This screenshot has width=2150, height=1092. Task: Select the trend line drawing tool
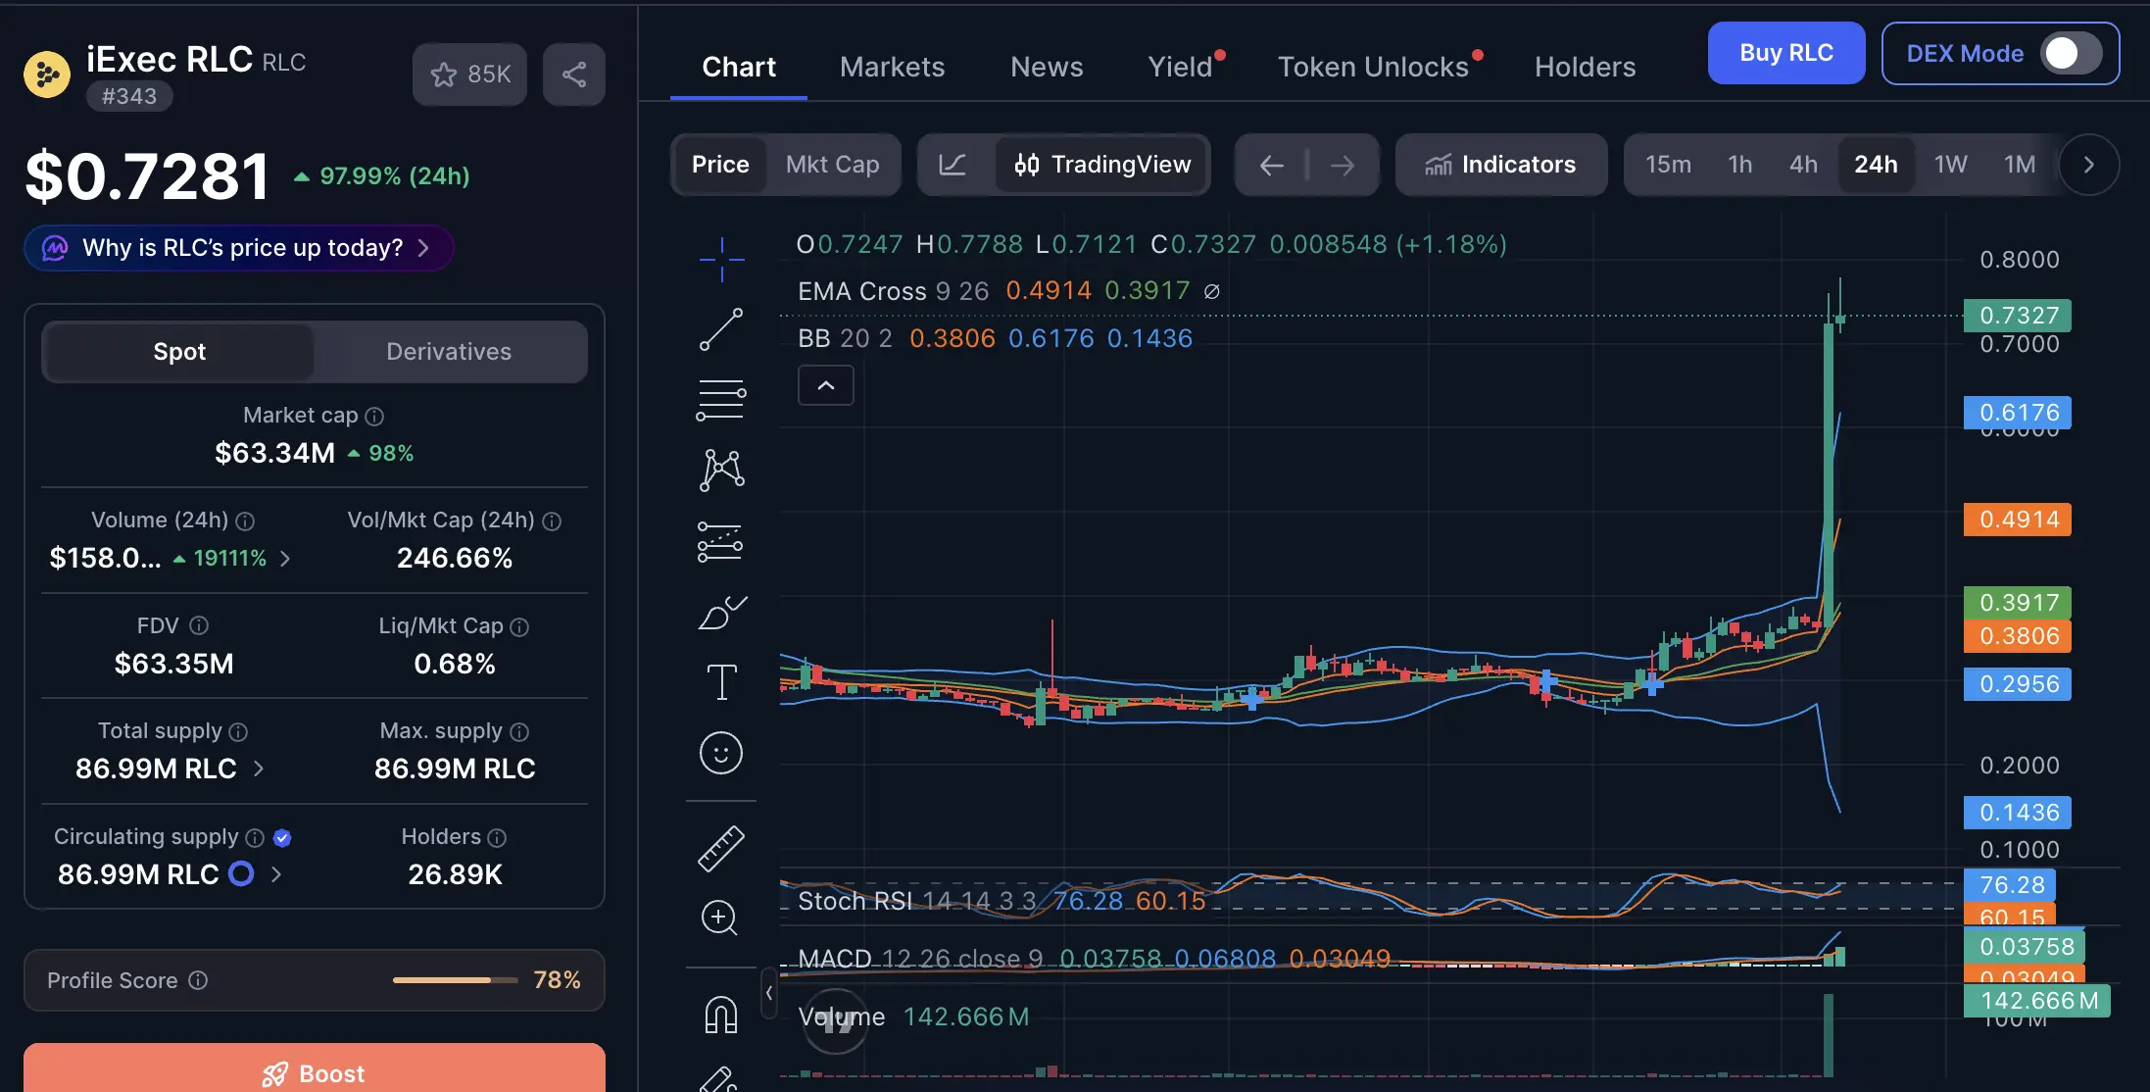[x=722, y=329]
